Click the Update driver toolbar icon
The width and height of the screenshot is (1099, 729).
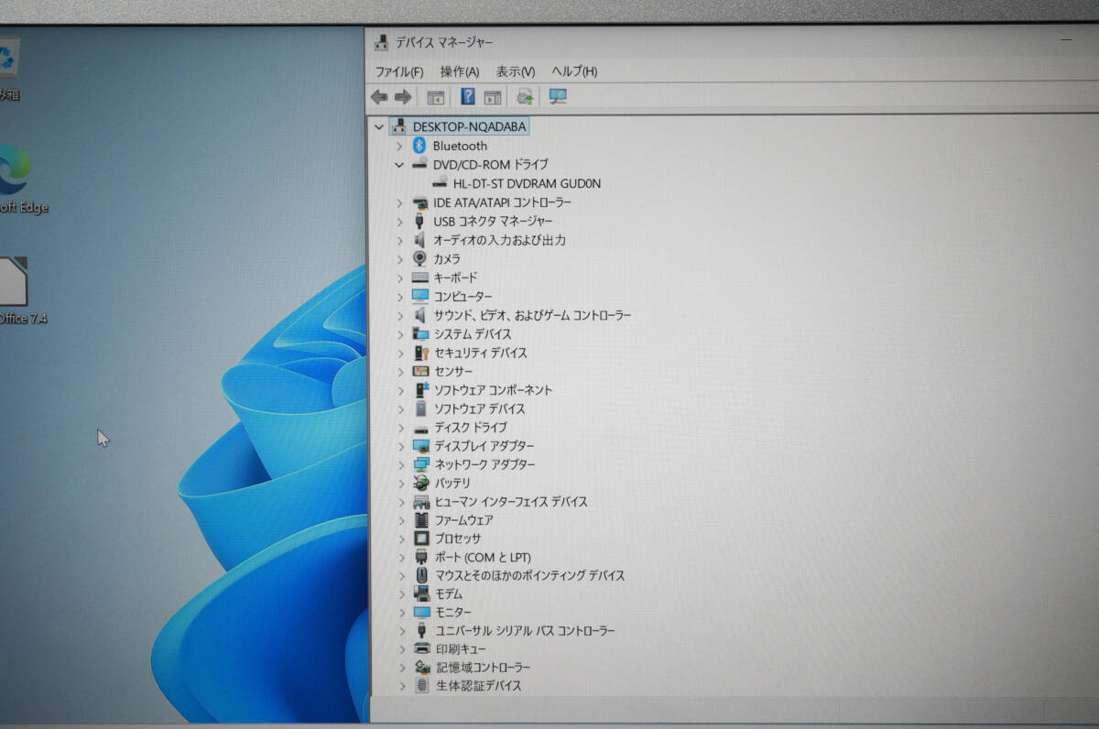[x=525, y=97]
